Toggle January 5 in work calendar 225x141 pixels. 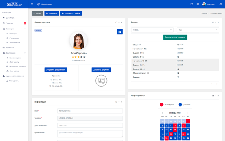(175, 126)
